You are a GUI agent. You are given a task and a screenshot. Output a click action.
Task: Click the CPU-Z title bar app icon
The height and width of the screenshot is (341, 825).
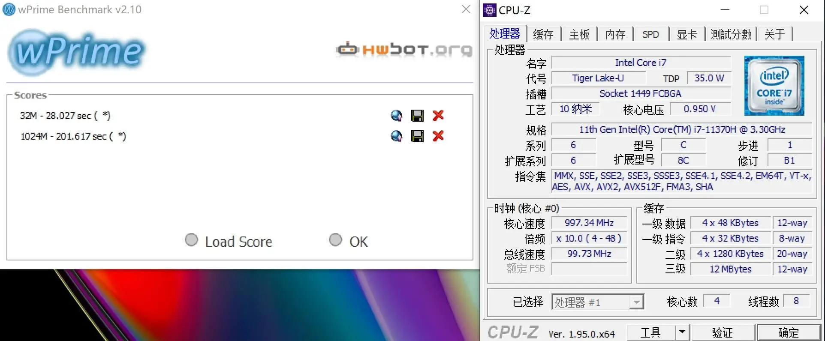(x=490, y=10)
